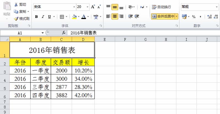Image resolution: width=220 pixels, height=114 pixels.
Task: Open the Number (数字) dialog launcher
Action: coord(217,25)
